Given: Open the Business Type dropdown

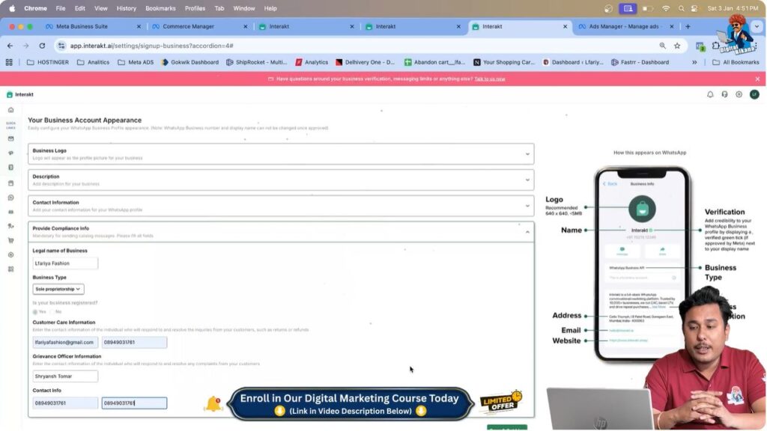Looking at the screenshot, I should tap(58, 289).
